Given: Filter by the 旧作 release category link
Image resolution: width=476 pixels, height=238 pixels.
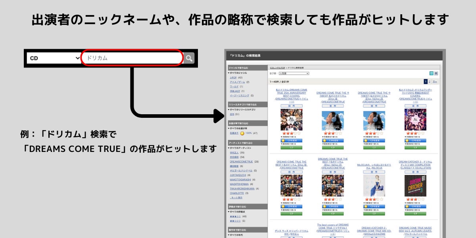Looking at the screenshot, I should [x=232, y=114].
